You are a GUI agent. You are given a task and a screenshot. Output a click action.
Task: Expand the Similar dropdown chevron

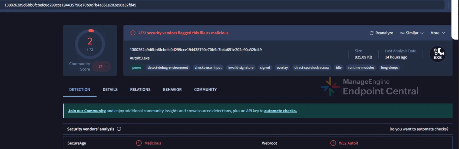coord(422,33)
